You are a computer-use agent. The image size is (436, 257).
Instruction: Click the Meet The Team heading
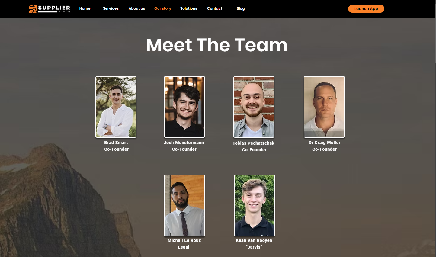pos(217,45)
